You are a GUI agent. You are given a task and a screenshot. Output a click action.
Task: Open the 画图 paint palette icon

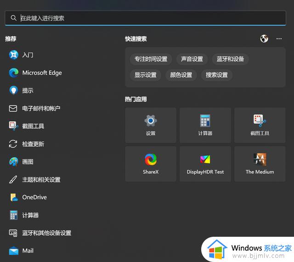pyautogui.click(x=13, y=162)
